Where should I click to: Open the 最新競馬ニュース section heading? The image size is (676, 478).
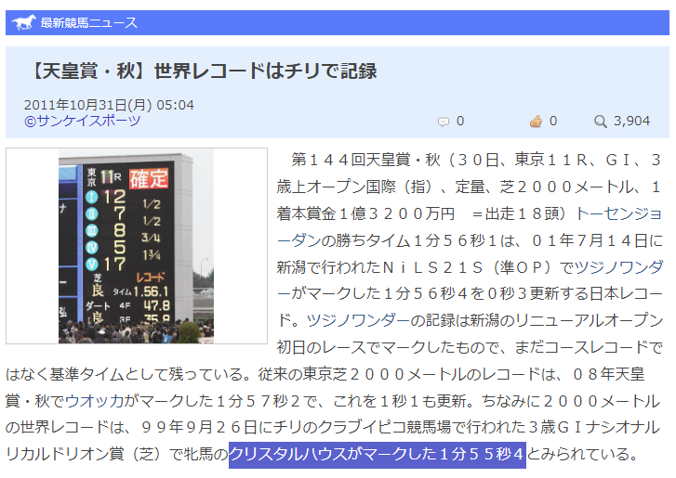tap(89, 22)
